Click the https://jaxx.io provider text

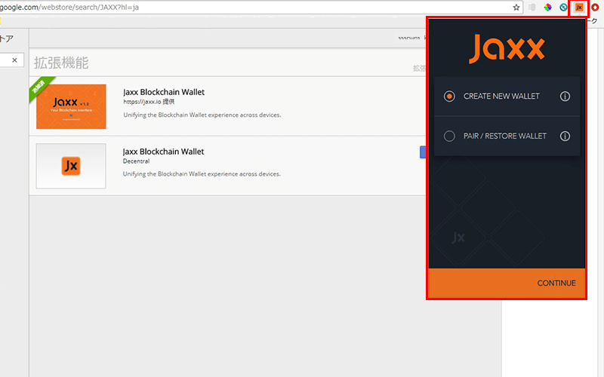(149, 102)
